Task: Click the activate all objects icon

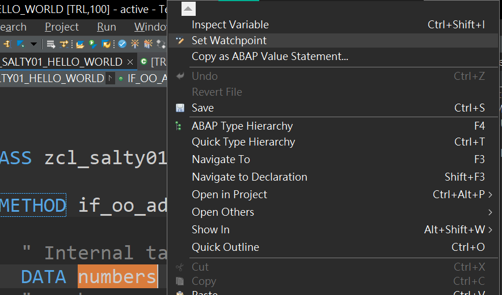Action: tap(148, 44)
